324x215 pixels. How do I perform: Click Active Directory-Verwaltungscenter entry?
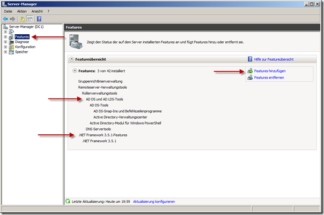point(120,117)
